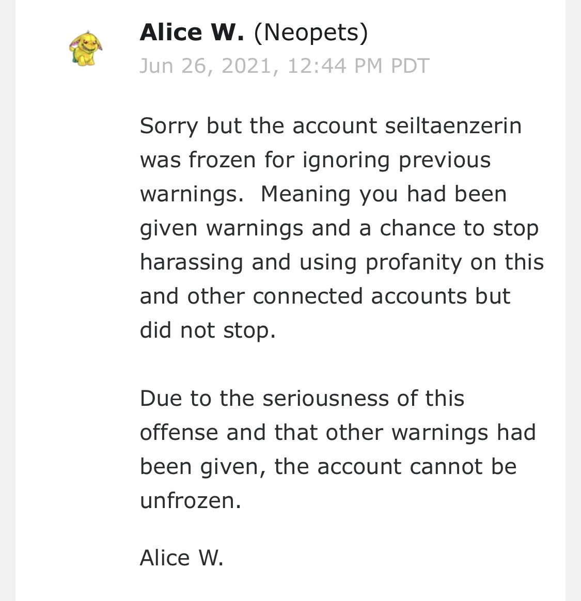Click the word frozen in second line
581x601 pixels.
click(x=222, y=160)
